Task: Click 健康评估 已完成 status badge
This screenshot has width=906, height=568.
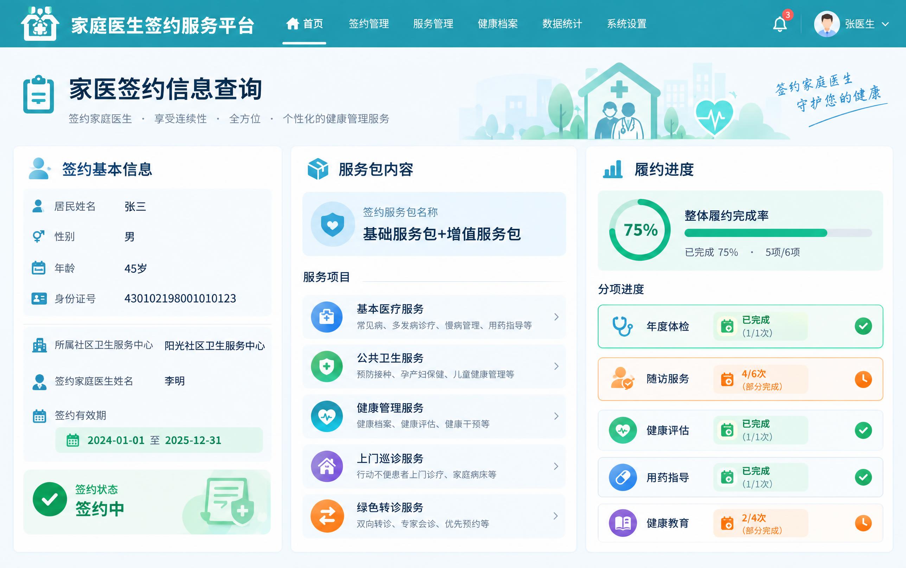Action: (761, 430)
